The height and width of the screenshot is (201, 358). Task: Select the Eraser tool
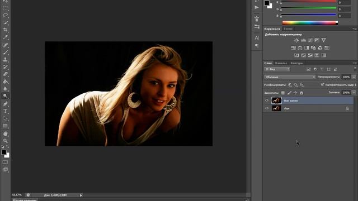tap(5, 74)
